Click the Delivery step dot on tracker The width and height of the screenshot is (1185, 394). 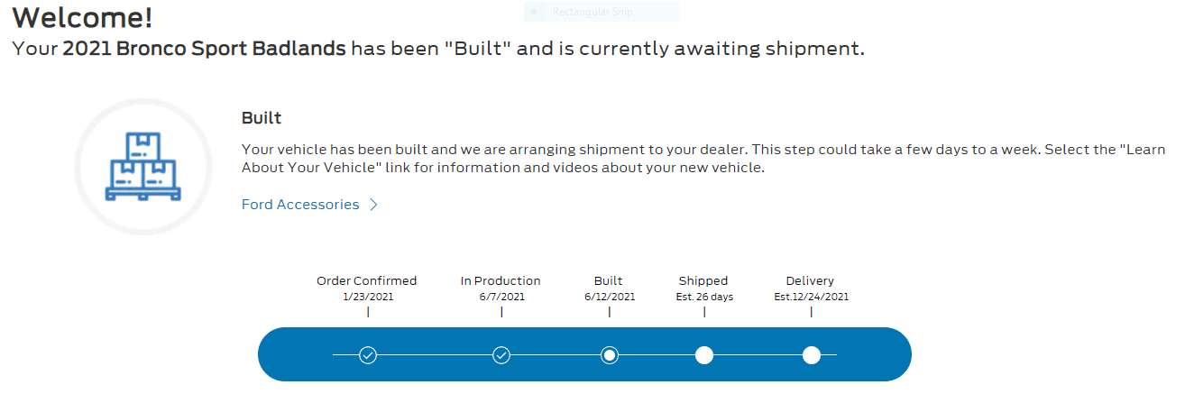[x=811, y=355]
